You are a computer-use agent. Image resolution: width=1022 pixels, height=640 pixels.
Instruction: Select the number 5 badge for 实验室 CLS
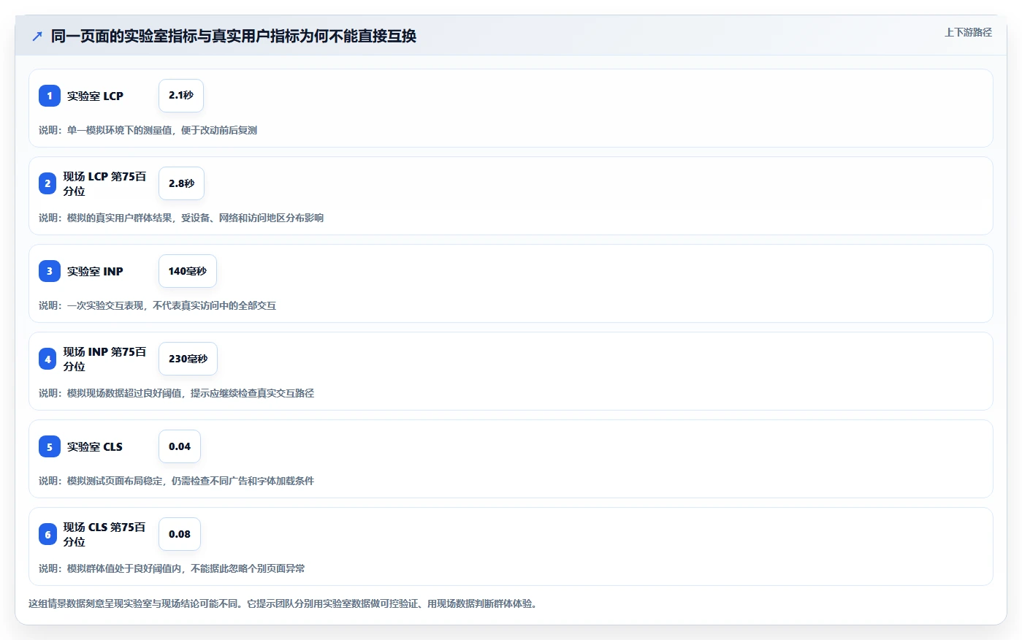coord(50,446)
